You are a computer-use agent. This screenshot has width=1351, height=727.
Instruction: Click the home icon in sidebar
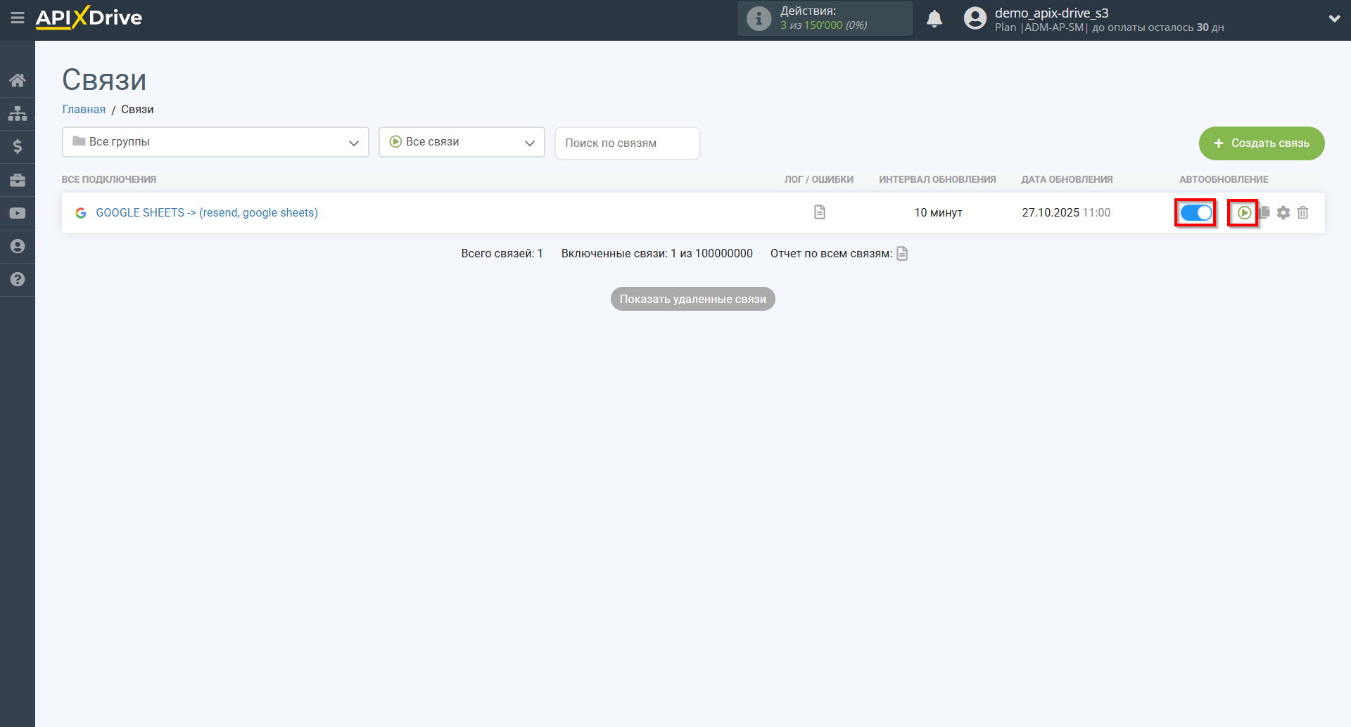[x=18, y=80]
